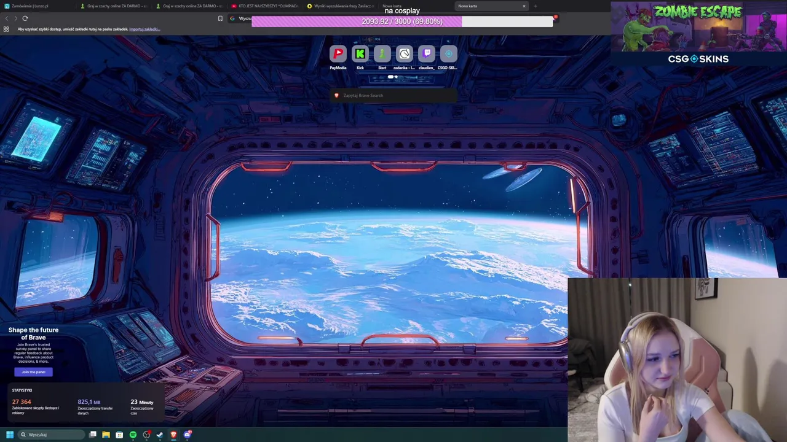Open Steam from the taskbar
The image size is (787, 442).
(160, 435)
